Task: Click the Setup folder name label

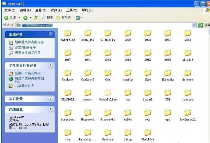Action: [x=128, y=139]
